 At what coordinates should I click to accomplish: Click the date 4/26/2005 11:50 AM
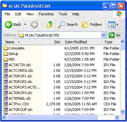(80, 104)
